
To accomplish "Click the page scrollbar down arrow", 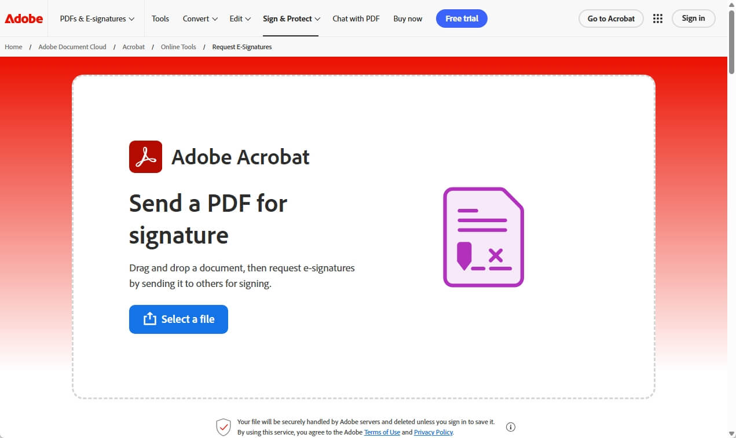I will click(731, 433).
